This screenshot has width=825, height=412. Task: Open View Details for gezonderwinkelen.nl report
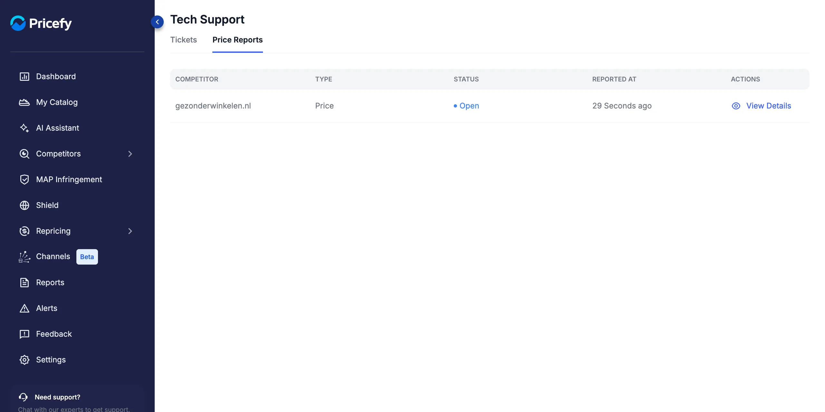click(769, 106)
